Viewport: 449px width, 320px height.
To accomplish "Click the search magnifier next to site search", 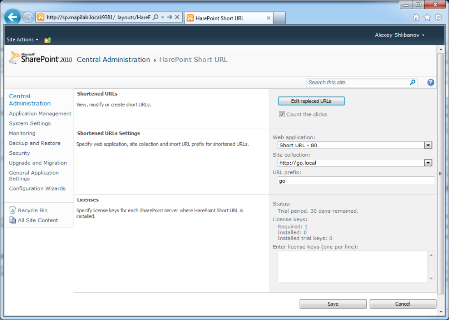I will click(413, 83).
